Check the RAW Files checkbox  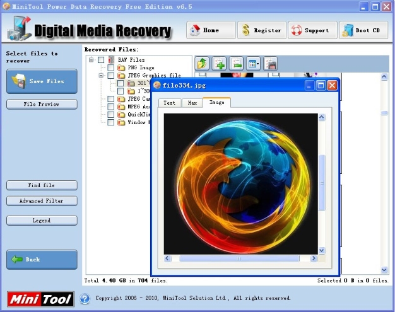101,60
